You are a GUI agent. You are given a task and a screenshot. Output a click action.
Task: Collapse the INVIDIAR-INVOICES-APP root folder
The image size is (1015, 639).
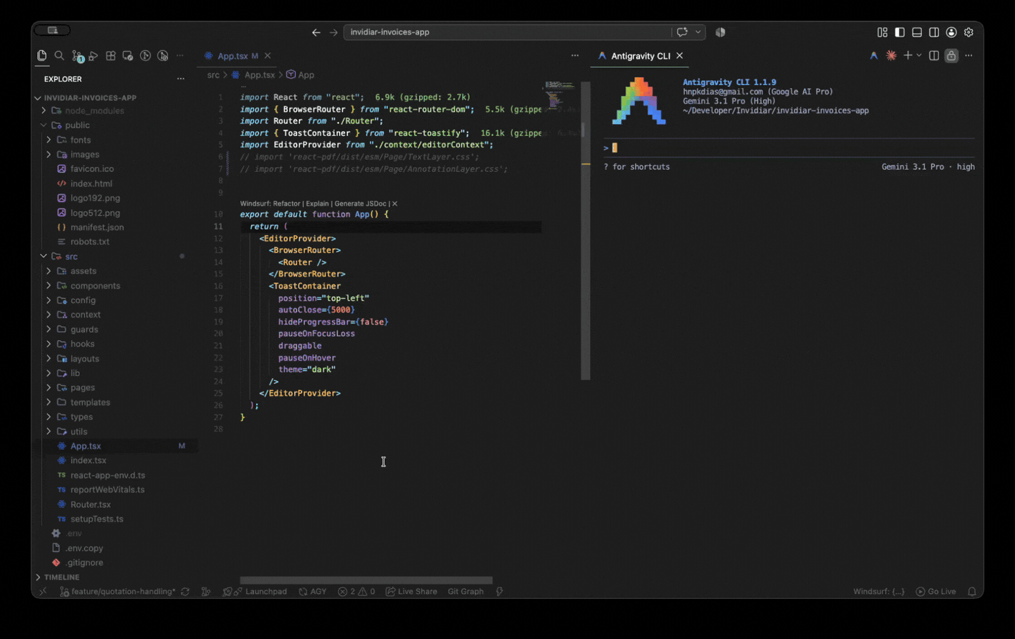click(x=90, y=98)
